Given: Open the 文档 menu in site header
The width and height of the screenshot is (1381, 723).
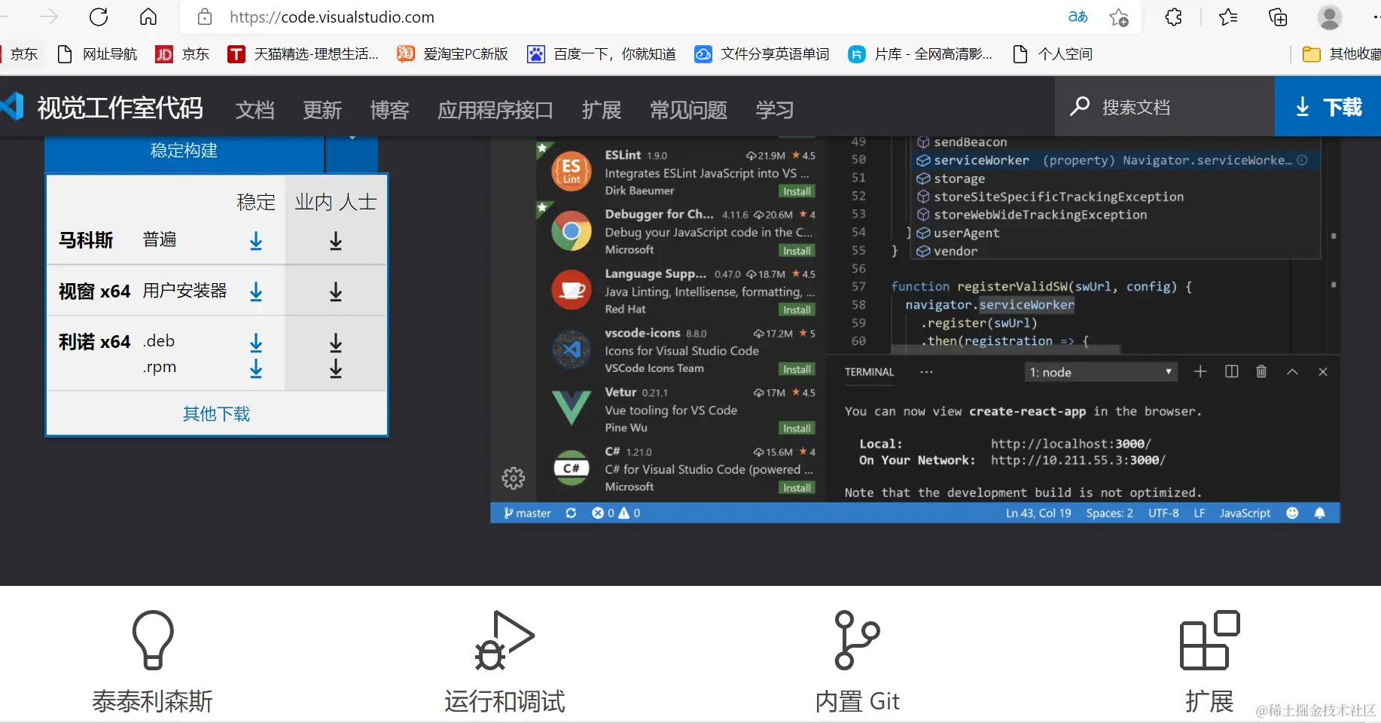Looking at the screenshot, I should pyautogui.click(x=255, y=110).
